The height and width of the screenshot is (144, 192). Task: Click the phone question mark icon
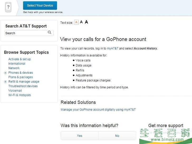(x=8, y=7)
